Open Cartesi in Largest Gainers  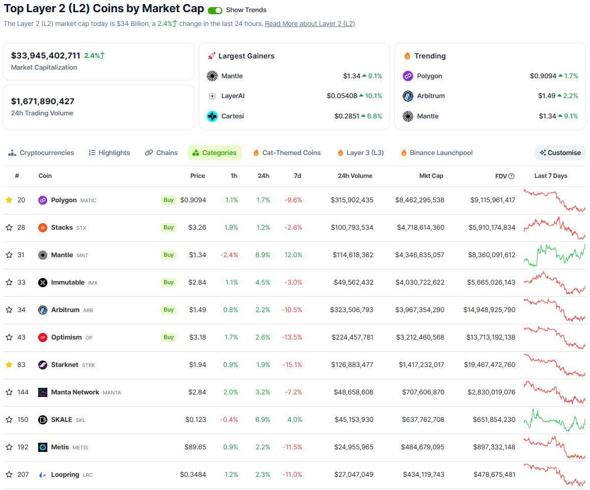[x=233, y=116]
